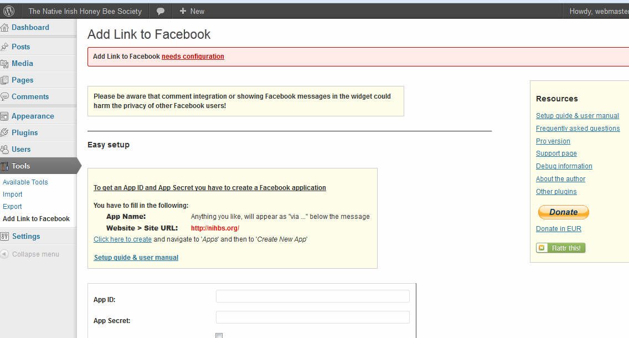Click the Comments speech bubble sidebar icon

(4, 96)
